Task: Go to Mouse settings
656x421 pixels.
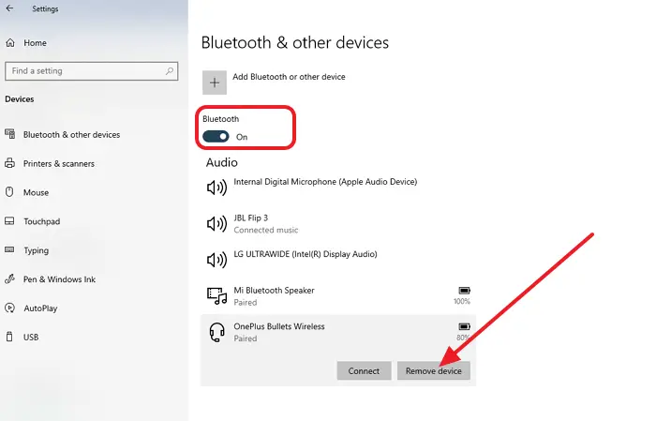Action: [36, 193]
